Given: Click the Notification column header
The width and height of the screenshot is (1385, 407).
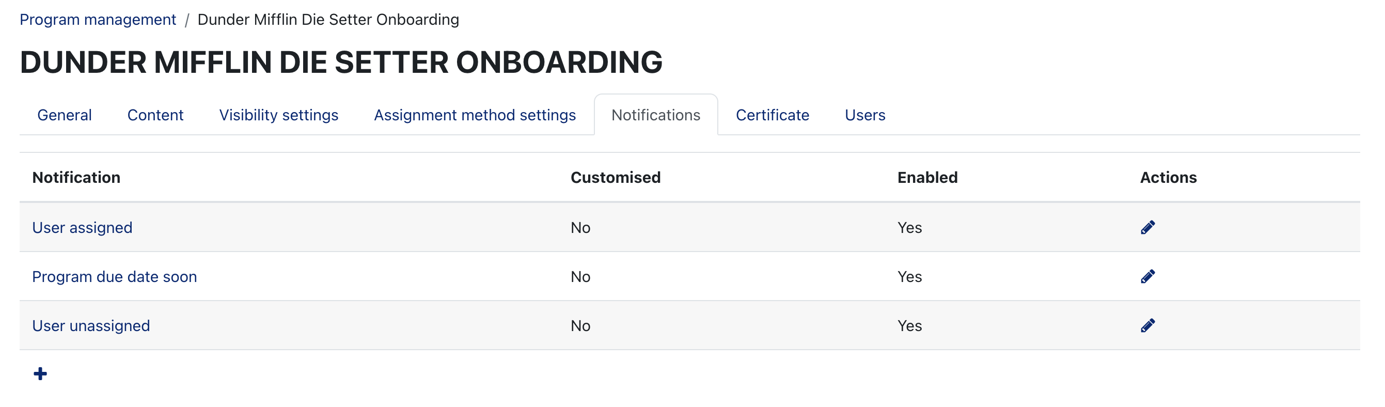Looking at the screenshot, I should [x=76, y=178].
